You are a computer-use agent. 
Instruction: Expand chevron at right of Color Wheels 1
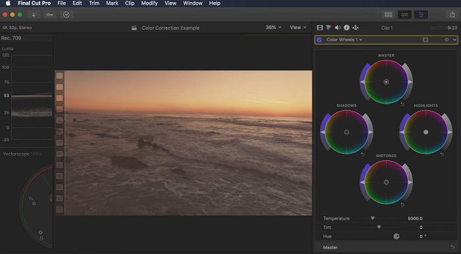tap(454, 40)
